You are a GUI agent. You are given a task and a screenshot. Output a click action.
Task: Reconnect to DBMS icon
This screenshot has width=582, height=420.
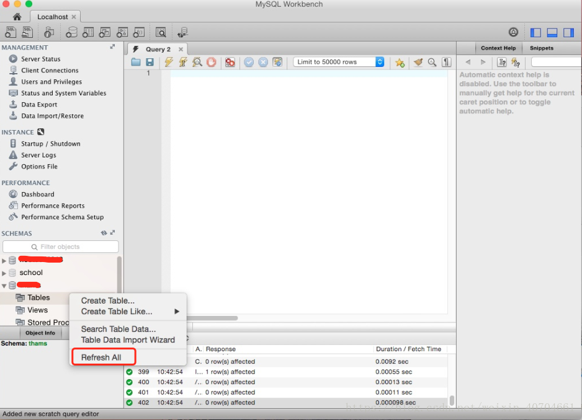pos(182,32)
